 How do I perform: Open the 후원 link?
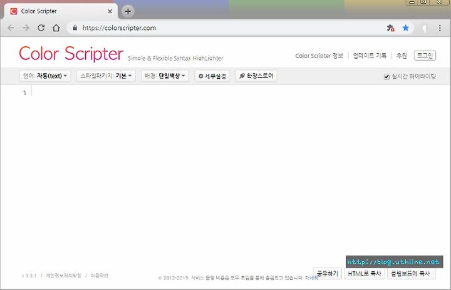tap(402, 56)
